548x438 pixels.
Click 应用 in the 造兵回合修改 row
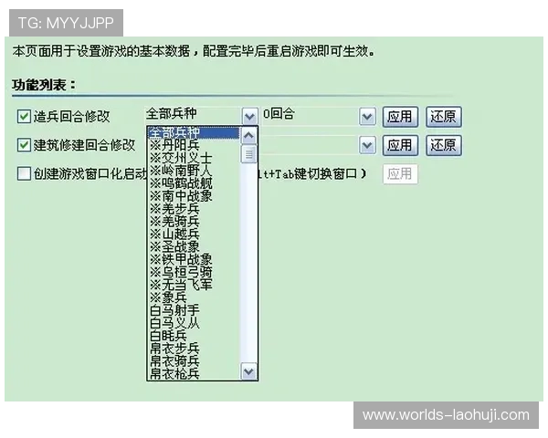pyautogui.click(x=400, y=117)
